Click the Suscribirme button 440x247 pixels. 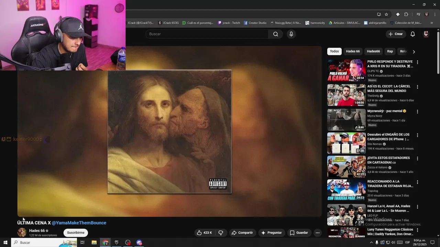76,233
